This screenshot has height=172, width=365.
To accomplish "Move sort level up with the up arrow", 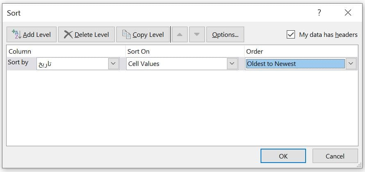I will tap(180, 34).
